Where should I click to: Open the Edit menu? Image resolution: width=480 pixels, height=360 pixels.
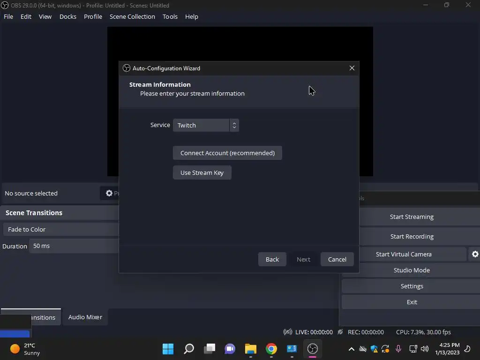[26, 16]
